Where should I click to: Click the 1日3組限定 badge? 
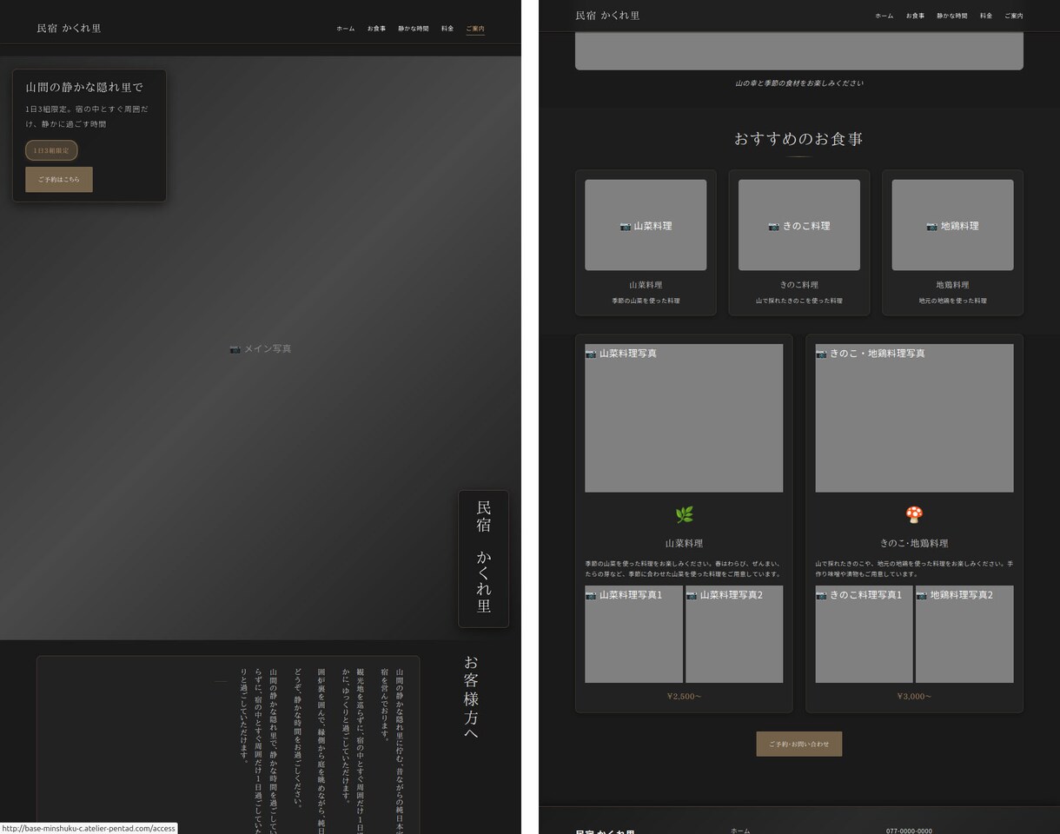point(51,150)
